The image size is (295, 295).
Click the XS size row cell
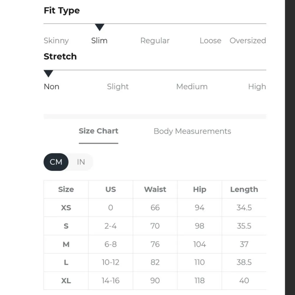tap(66, 208)
